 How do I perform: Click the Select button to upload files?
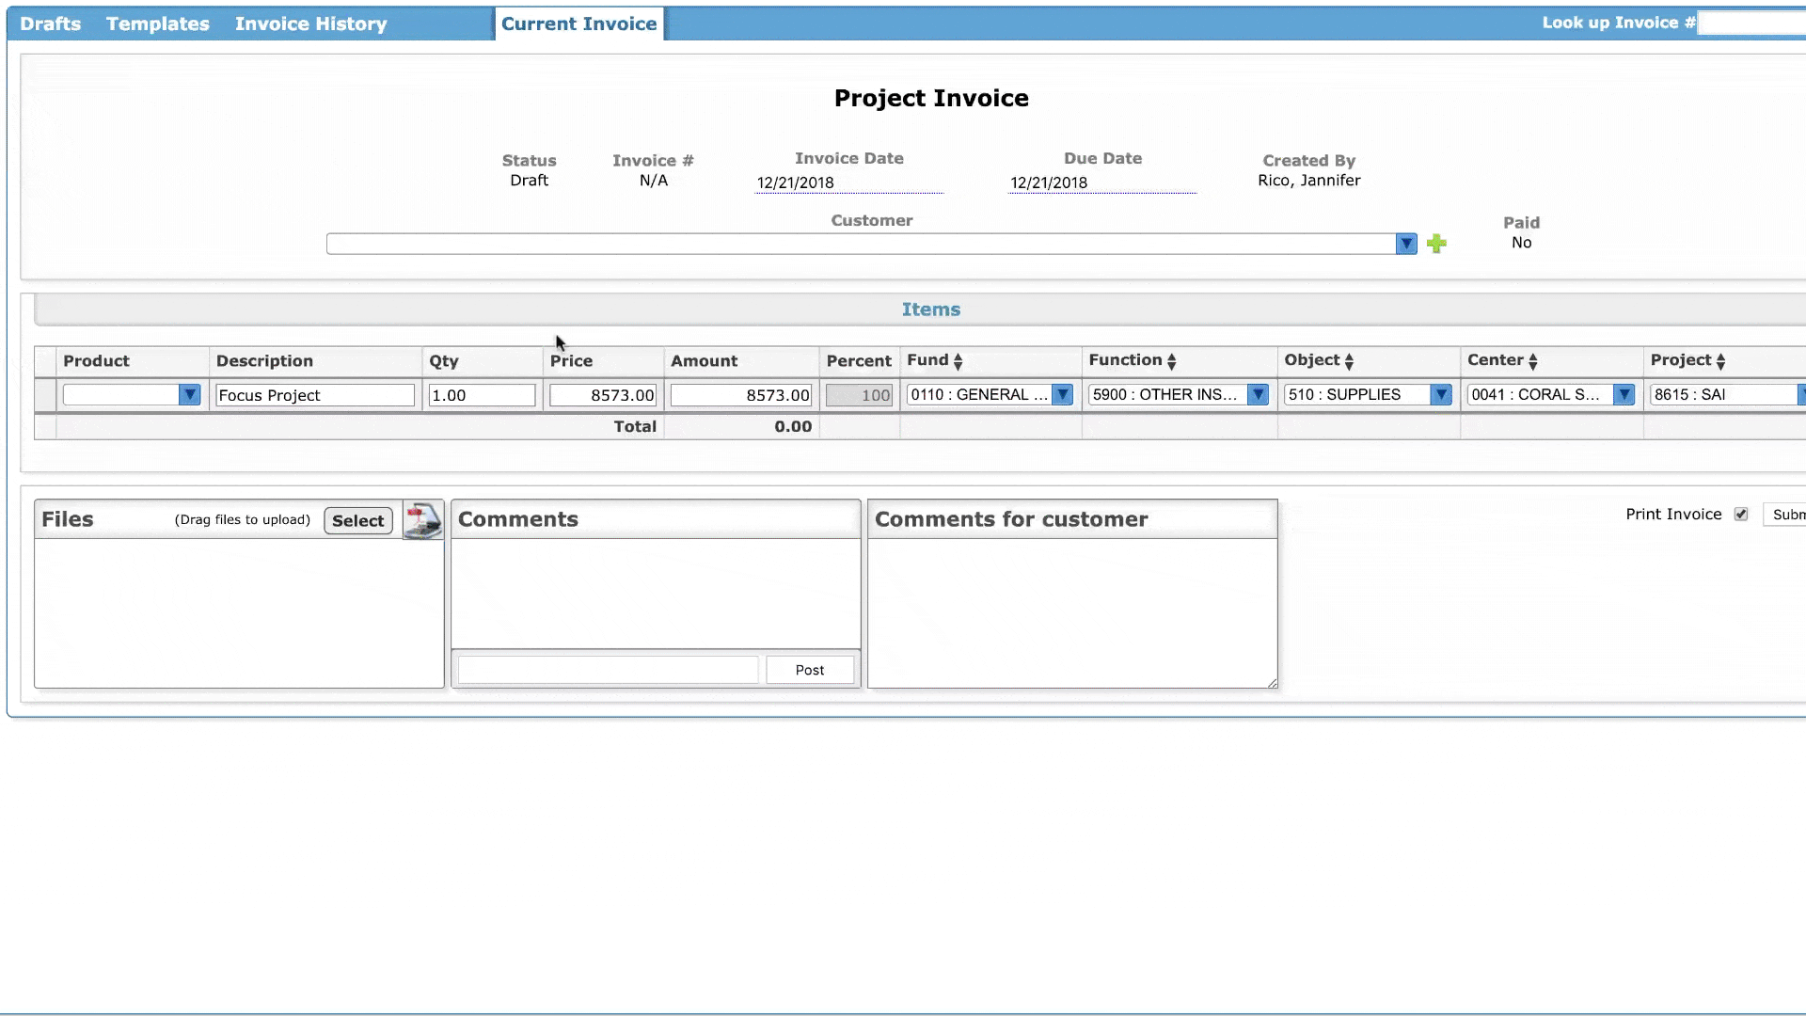click(358, 520)
